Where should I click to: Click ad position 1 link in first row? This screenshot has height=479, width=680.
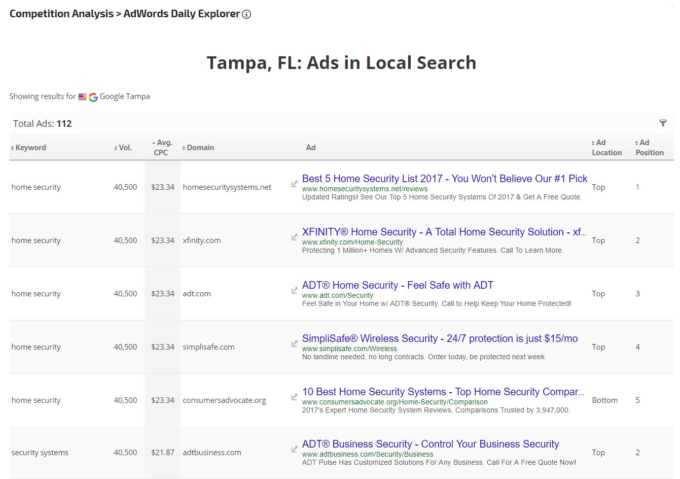tap(637, 187)
